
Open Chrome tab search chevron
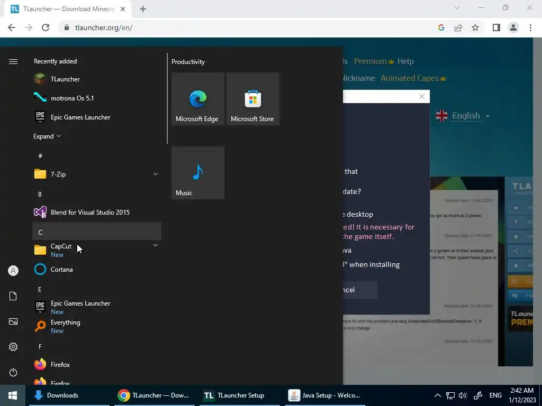(457, 7)
